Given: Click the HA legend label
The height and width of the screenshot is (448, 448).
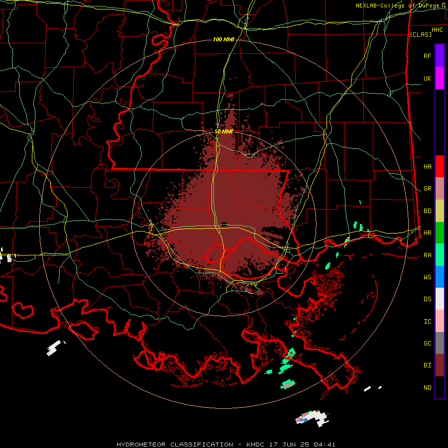Looking at the screenshot, I should coord(428,166).
